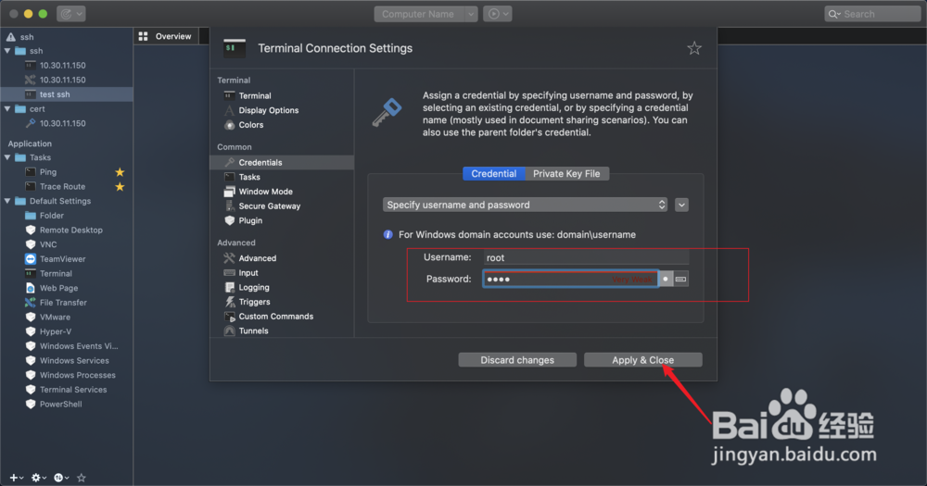Open PowerShell default settings
This screenshot has height=486, width=927.
click(60, 405)
